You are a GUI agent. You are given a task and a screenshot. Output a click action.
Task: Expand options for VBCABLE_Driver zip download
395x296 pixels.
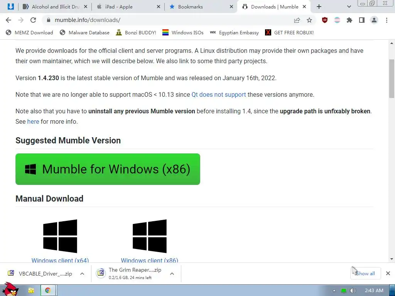(x=82, y=274)
